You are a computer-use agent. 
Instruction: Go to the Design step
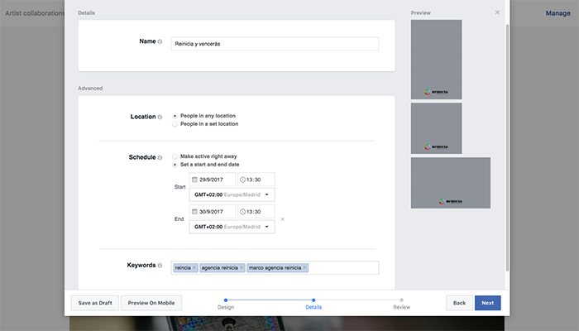[226, 304]
